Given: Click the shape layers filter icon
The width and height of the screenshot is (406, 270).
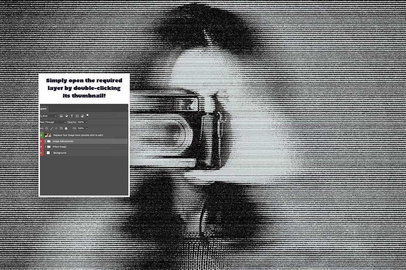Looking at the screenshot, I should pos(77,116).
